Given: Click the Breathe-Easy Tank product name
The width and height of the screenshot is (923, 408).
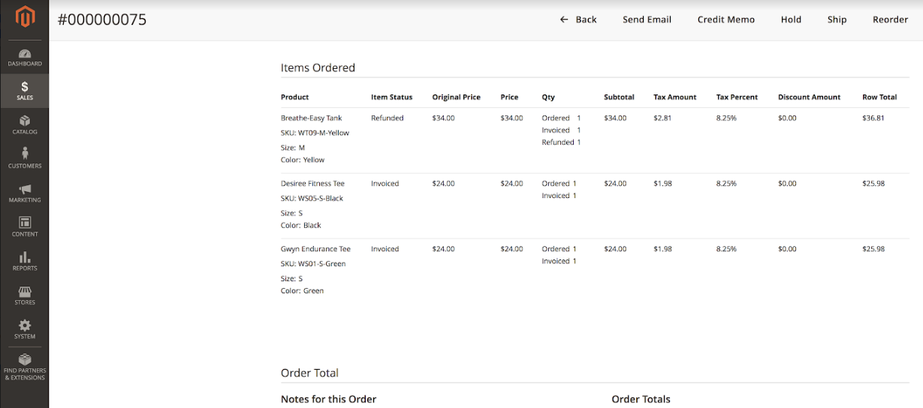Looking at the screenshot, I should (311, 118).
